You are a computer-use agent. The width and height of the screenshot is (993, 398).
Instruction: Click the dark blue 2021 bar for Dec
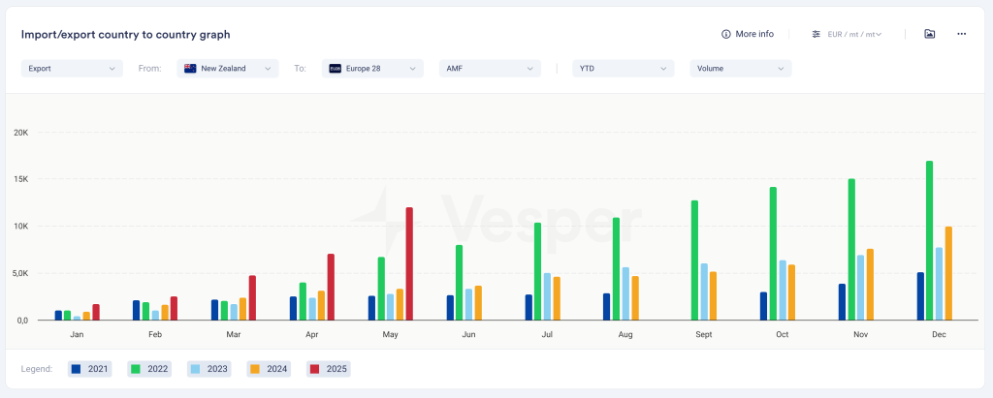(921, 296)
